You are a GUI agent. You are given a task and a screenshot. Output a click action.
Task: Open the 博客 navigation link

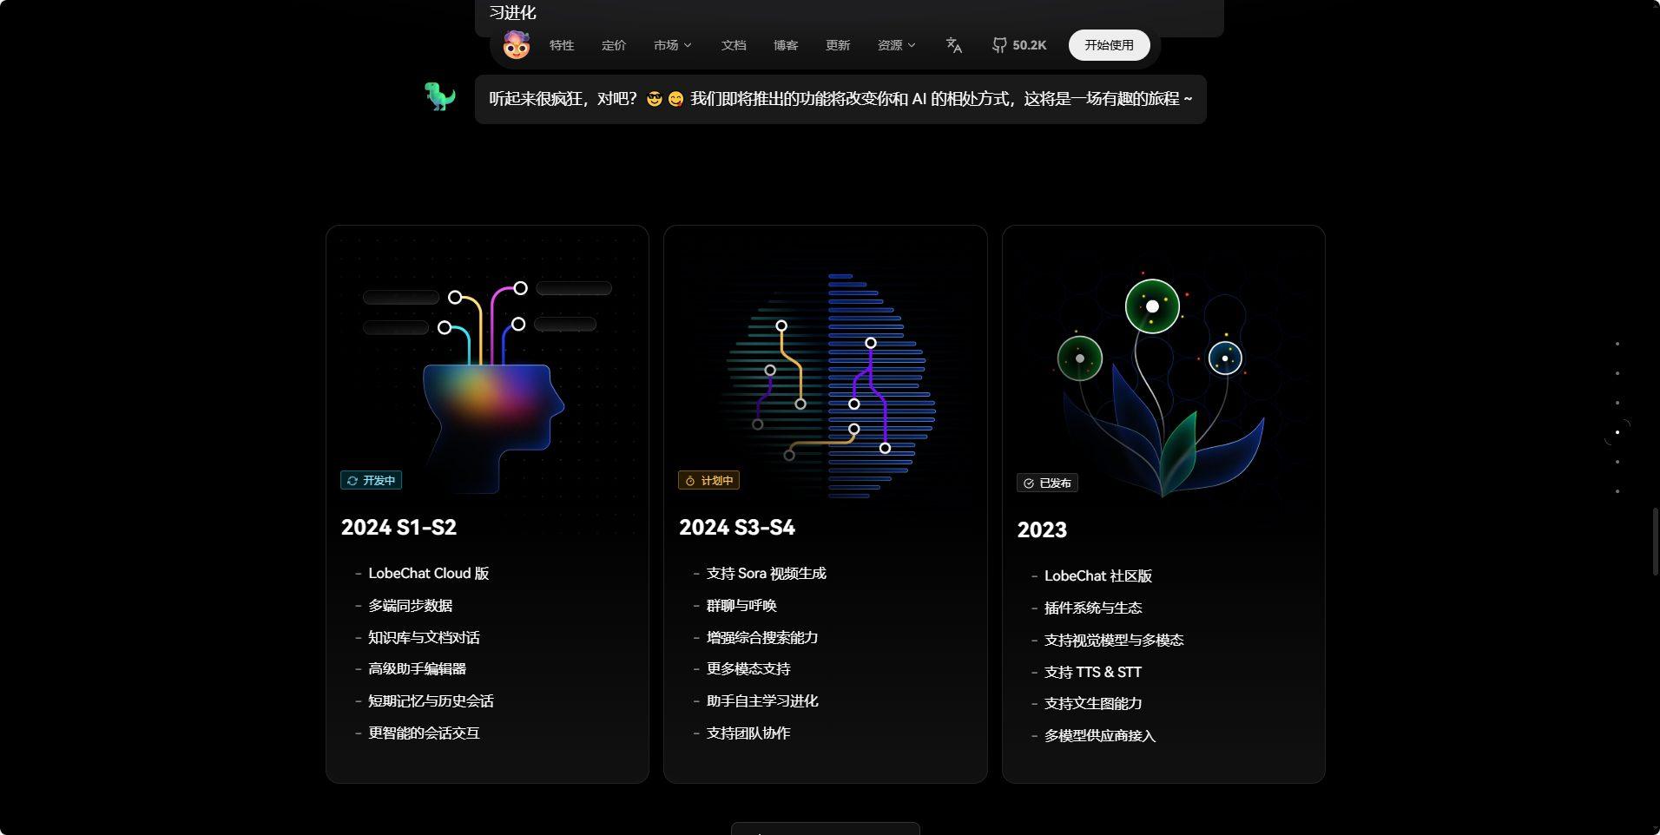(x=786, y=45)
